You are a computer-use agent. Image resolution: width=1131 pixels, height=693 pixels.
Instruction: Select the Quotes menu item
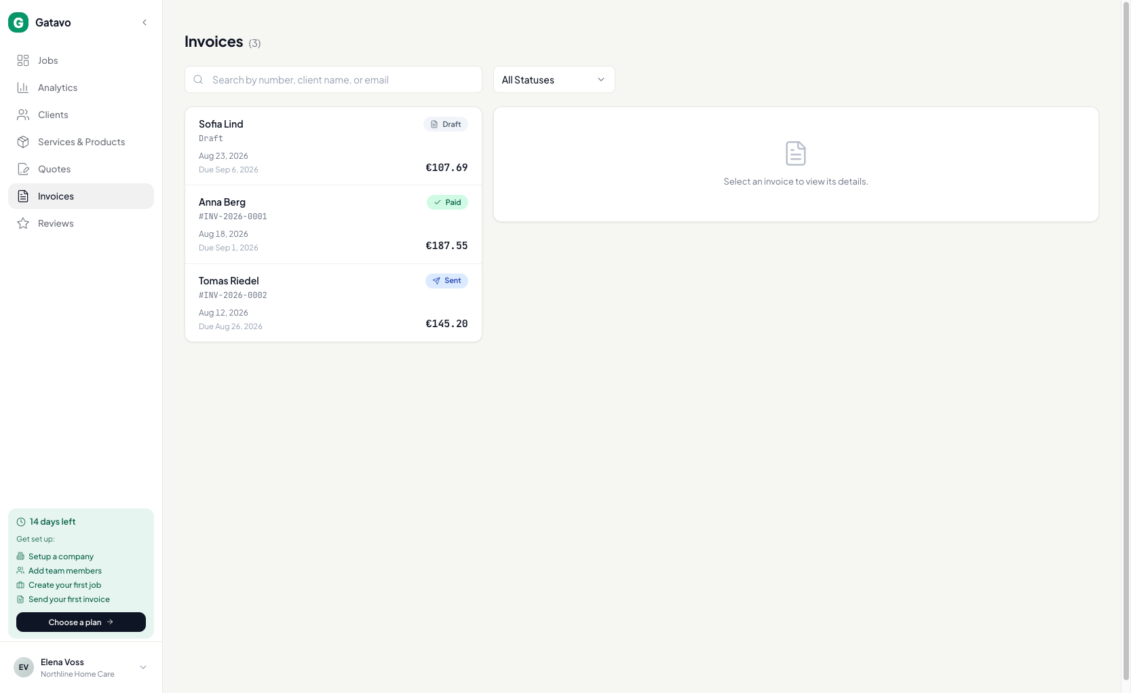(81, 169)
